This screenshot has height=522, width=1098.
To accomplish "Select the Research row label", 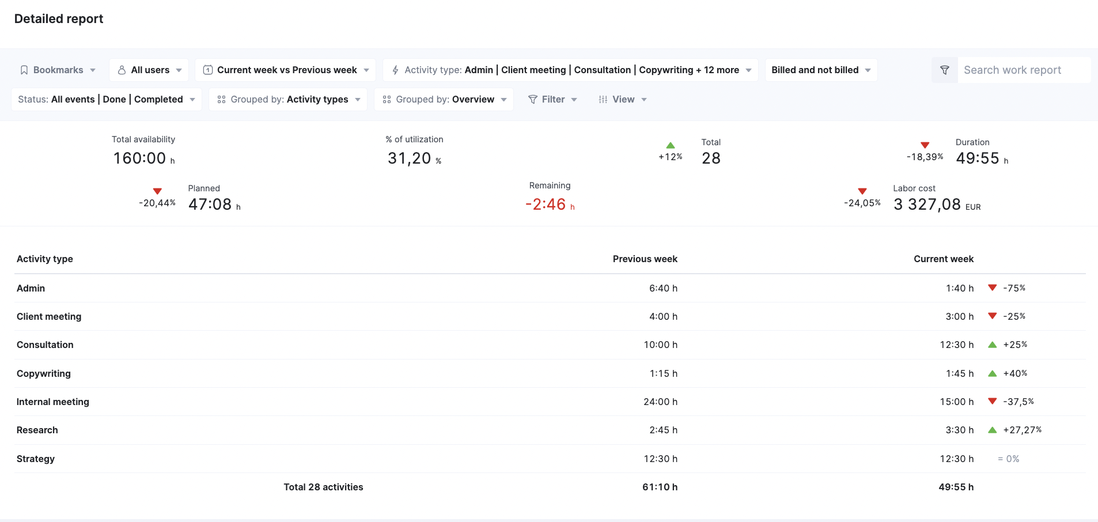I will (x=37, y=430).
